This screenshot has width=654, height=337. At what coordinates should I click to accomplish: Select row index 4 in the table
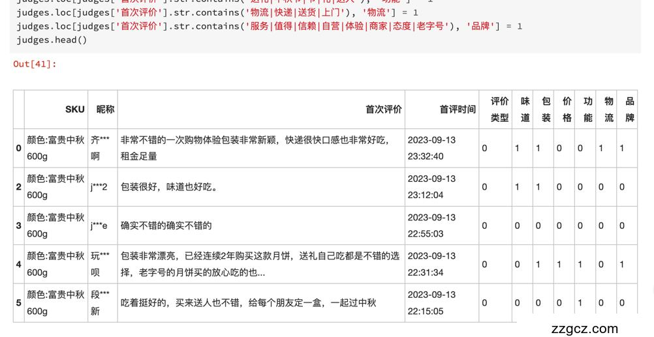point(18,264)
